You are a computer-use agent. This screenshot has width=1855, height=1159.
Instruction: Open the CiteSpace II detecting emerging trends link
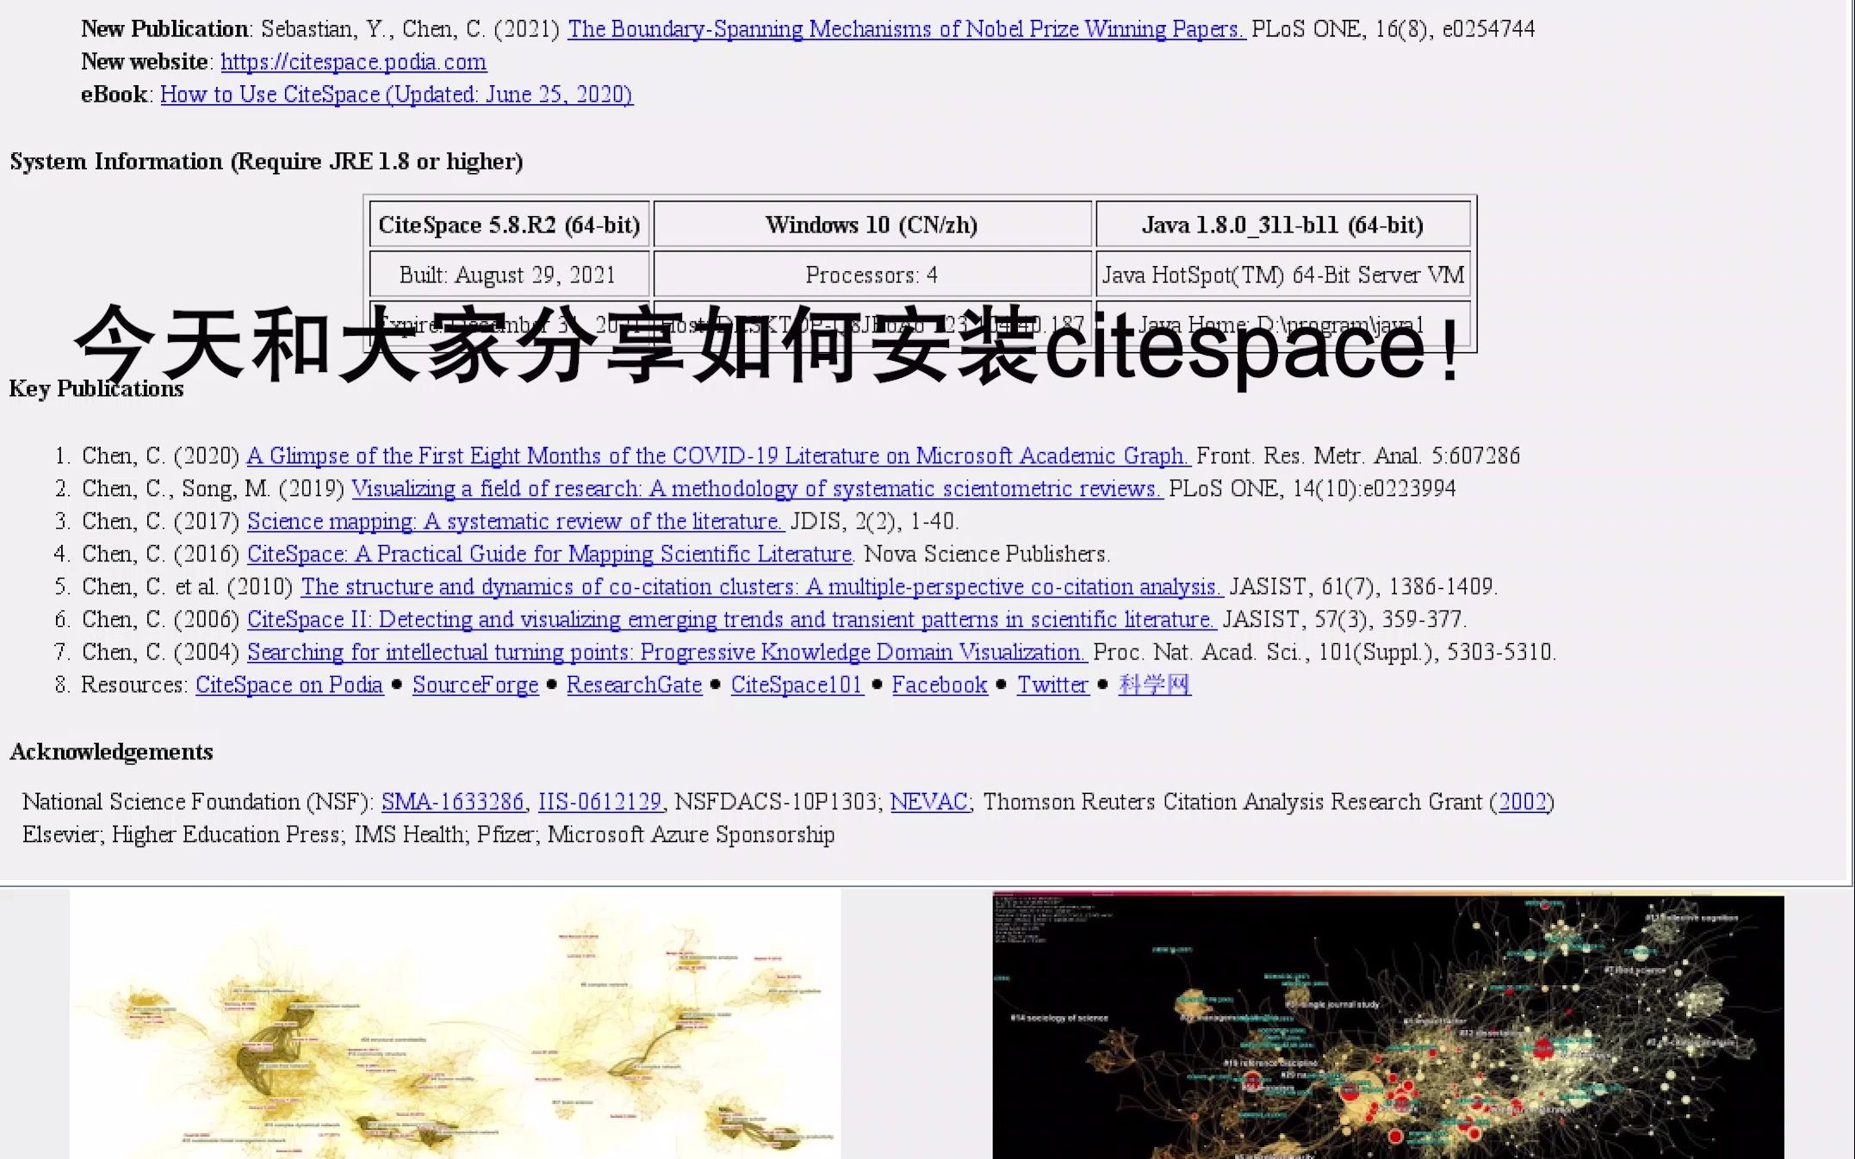point(731,619)
